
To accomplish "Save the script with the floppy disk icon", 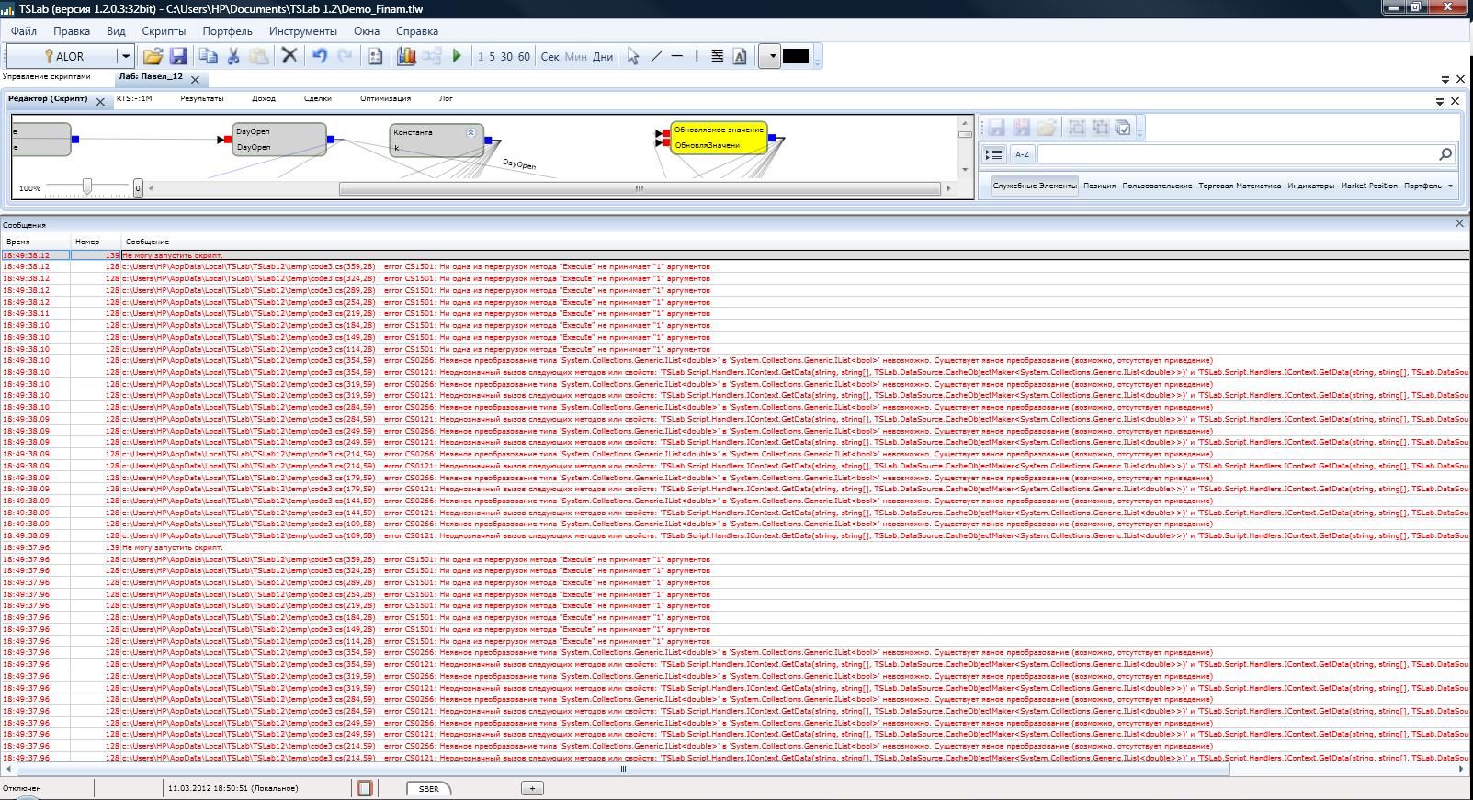I will [178, 56].
